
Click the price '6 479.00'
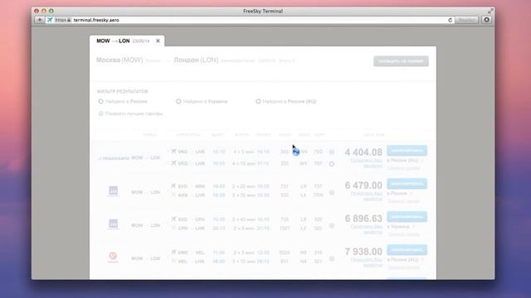pyautogui.click(x=363, y=185)
